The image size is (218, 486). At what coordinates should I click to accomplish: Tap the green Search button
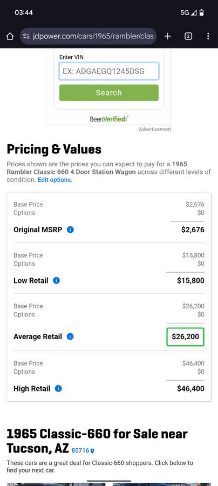109,93
